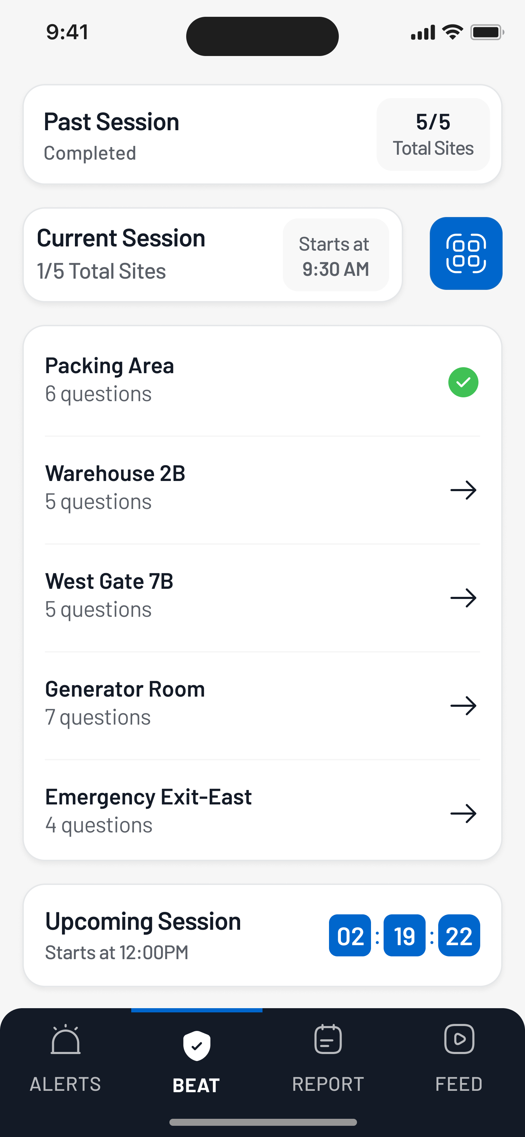Open the Current Session card

pyautogui.click(x=213, y=255)
